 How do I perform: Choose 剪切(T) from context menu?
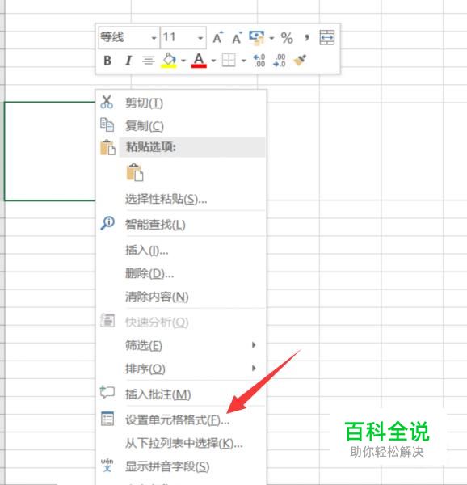pos(181,103)
